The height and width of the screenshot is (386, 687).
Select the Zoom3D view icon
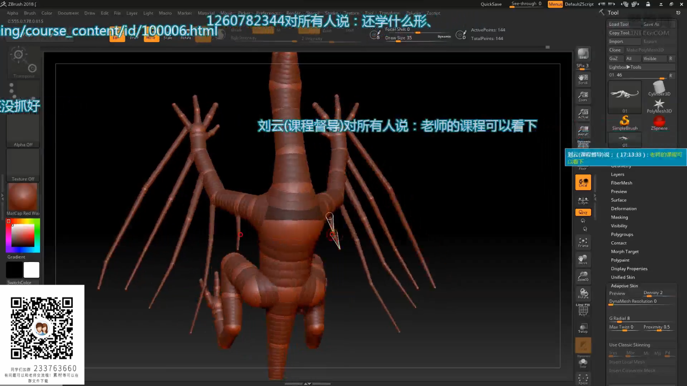(x=583, y=277)
